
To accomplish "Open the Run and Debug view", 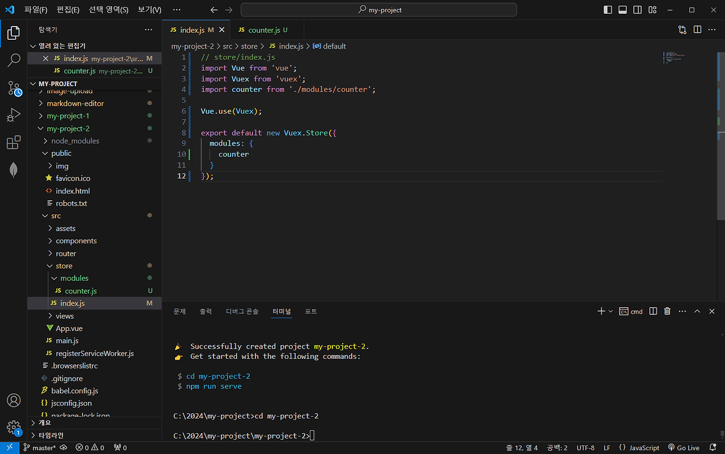I will coord(14,115).
